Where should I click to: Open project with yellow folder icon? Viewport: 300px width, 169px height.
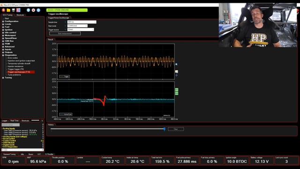8,10
